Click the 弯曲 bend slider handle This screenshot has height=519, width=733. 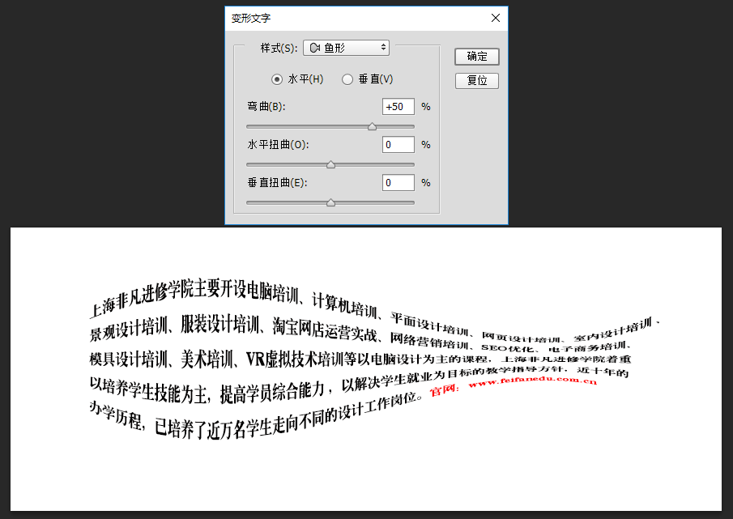pos(372,126)
